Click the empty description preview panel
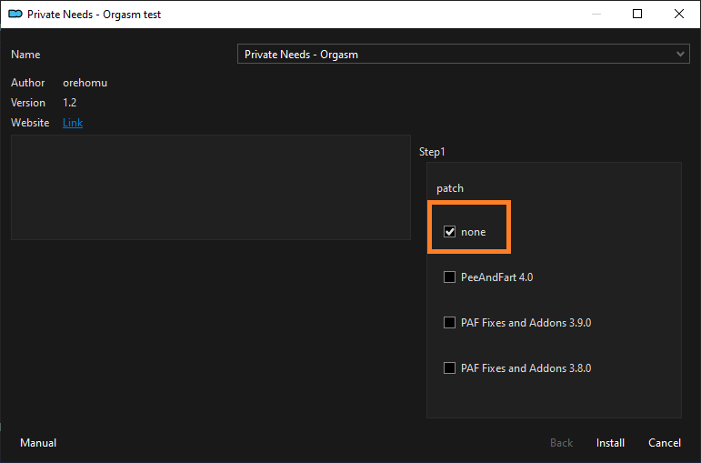The width and height of the screenshot is (701, 463). click(211, 187)
